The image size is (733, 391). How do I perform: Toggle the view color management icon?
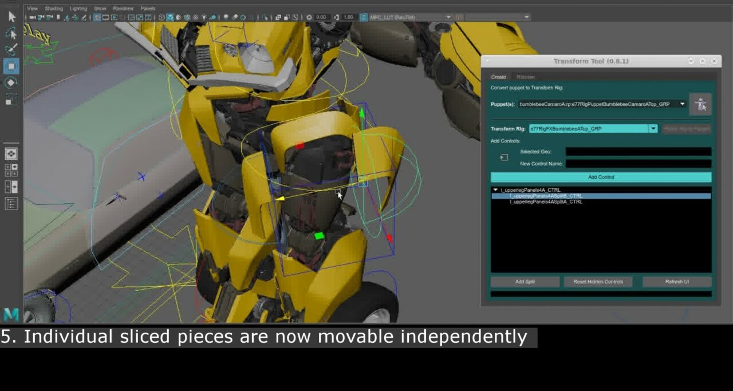(x=364, y=17)
